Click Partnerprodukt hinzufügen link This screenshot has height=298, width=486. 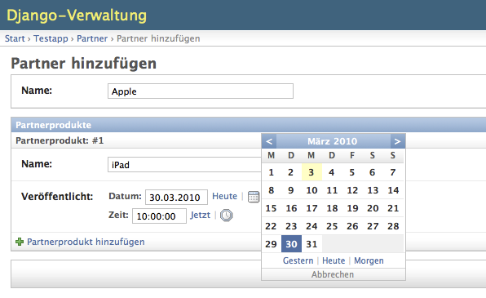(86, 242)
